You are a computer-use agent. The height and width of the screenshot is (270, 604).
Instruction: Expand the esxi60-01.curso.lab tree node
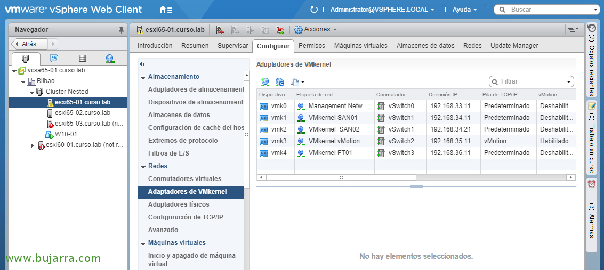(33, 145)
